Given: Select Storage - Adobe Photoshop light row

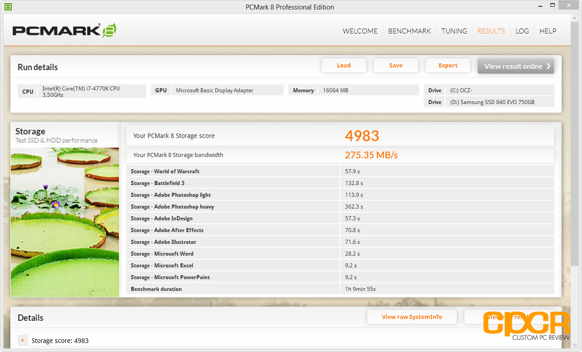Looking at the screenshot, I should pos(340,195).
